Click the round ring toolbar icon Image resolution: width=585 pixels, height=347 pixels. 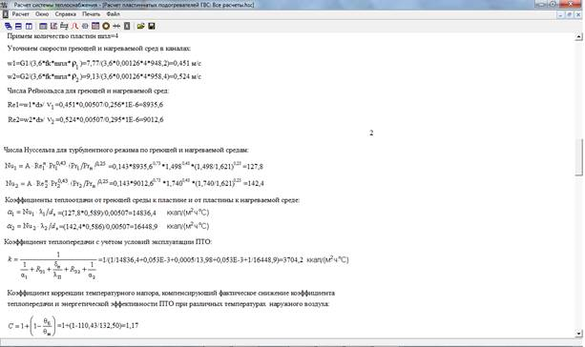(x=106, y=26)
